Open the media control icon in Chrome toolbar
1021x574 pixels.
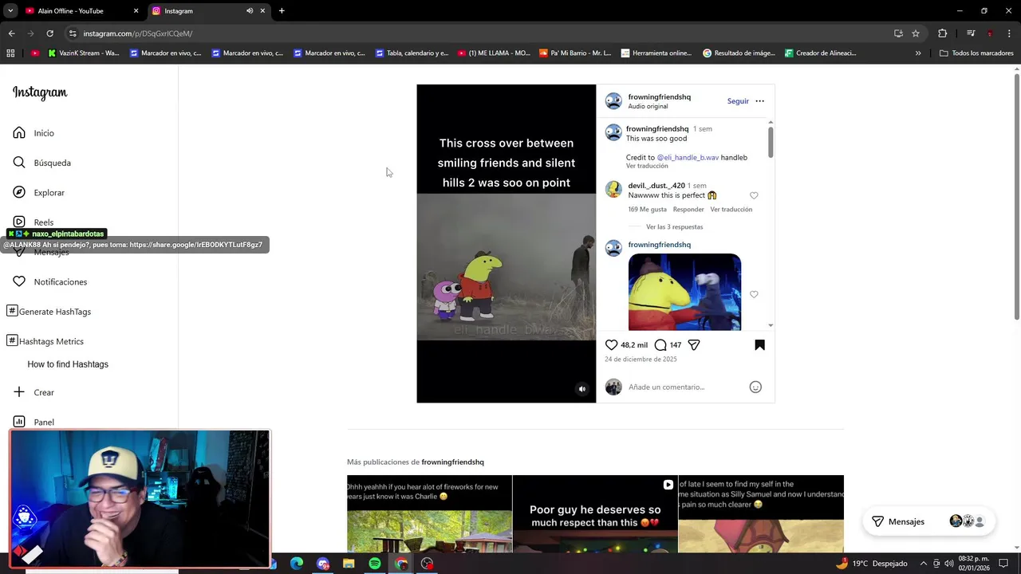(x=971, y=33)
